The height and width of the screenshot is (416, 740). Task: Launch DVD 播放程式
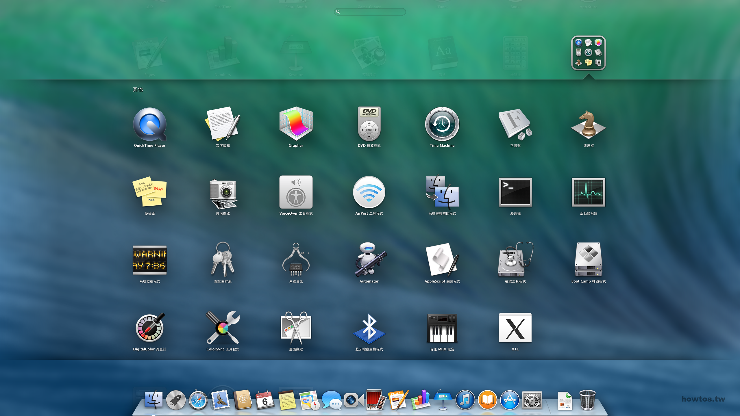tap(369, 124)
